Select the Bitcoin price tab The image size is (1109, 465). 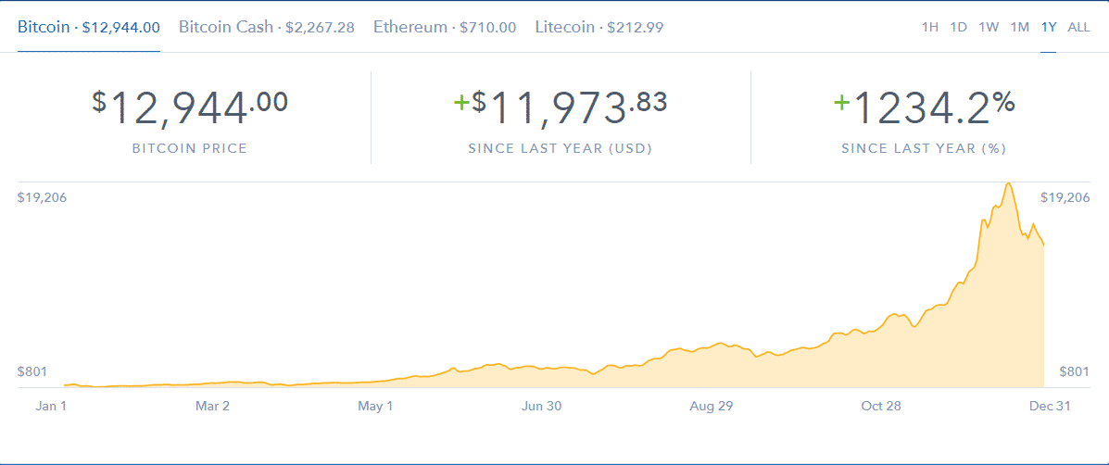point(88,27)
